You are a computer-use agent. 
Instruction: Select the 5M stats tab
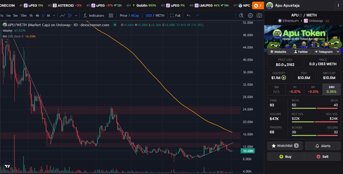[276, 89]
